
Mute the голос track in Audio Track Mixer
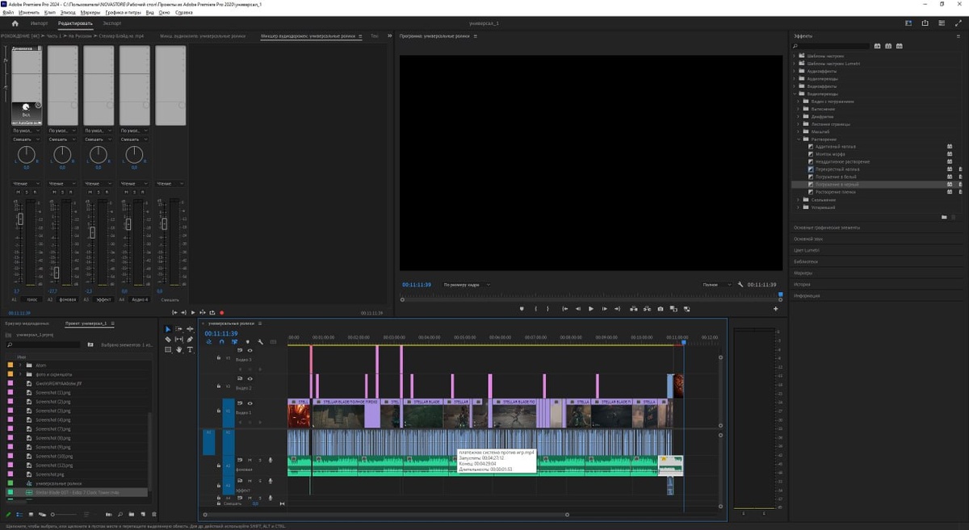tap(18, 192)
